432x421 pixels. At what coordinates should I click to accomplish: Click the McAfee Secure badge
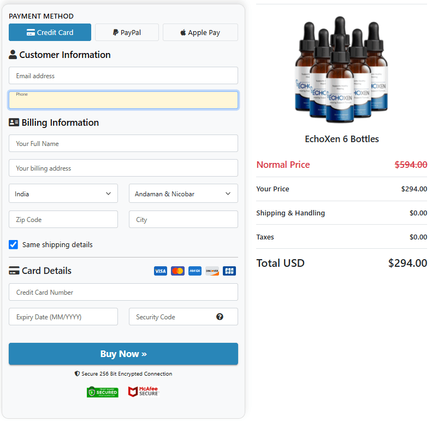click(x=143, y=392)
